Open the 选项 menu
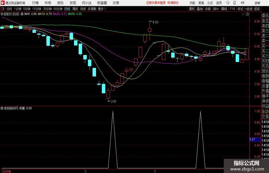The width and height of the screenshot is (269, 173). click(219, 3)
